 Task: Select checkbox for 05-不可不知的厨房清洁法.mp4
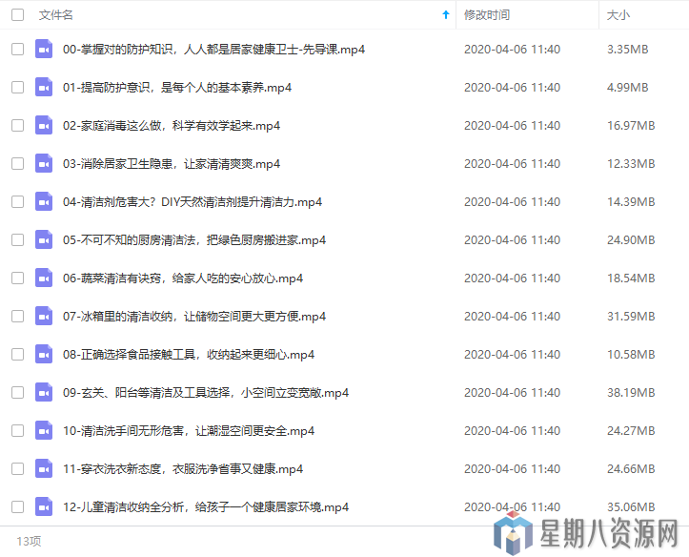(x=17, y=239)
